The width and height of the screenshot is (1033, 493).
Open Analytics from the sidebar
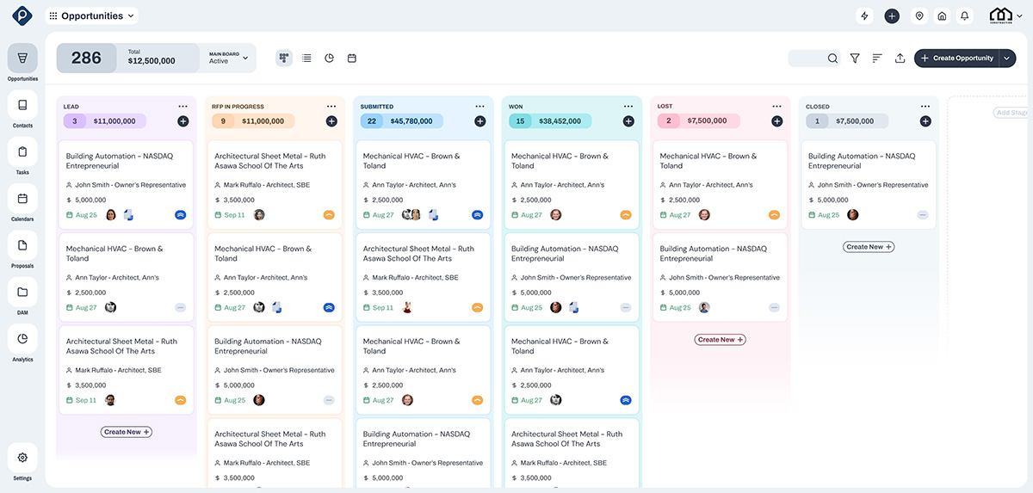click(x=22, y=338)
